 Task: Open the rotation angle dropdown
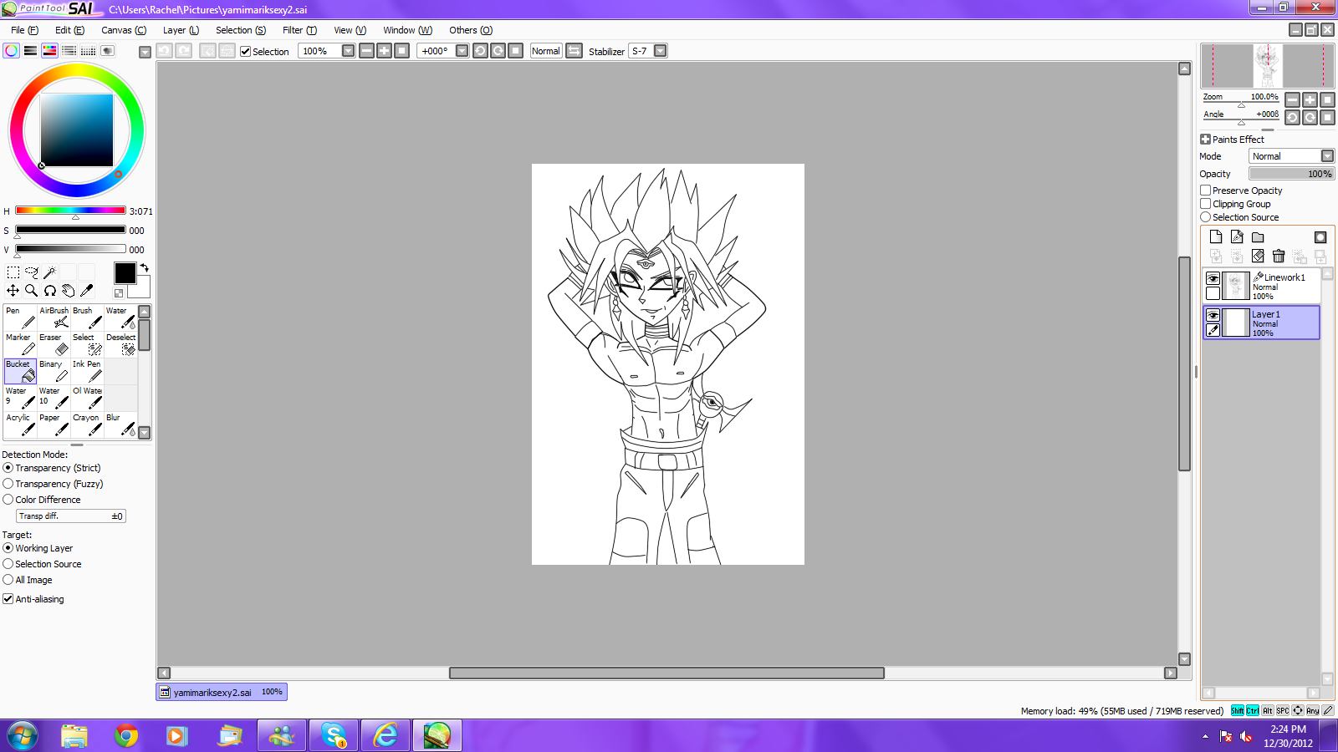click(x=462, y=51)
